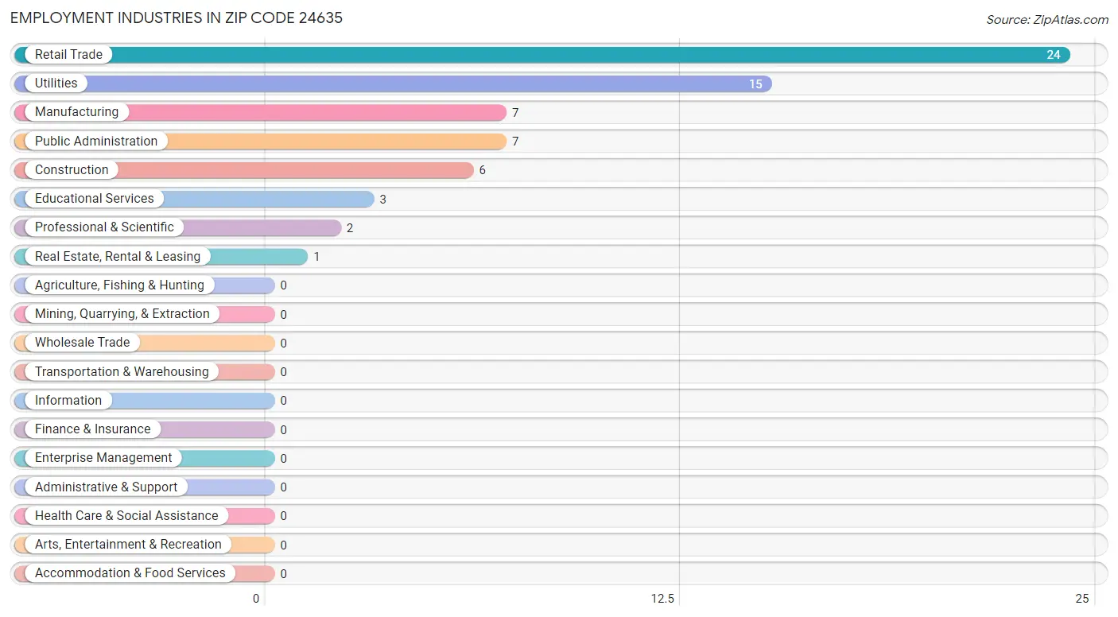Select the Educational Services label
This screenshot has height=617, width=1118.
click(95, 199)
